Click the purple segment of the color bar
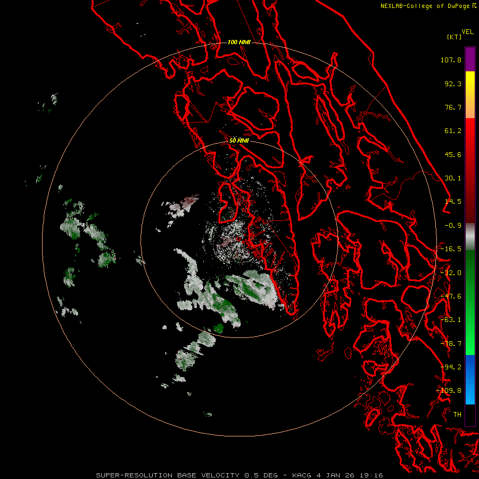 tap(470, 59)
